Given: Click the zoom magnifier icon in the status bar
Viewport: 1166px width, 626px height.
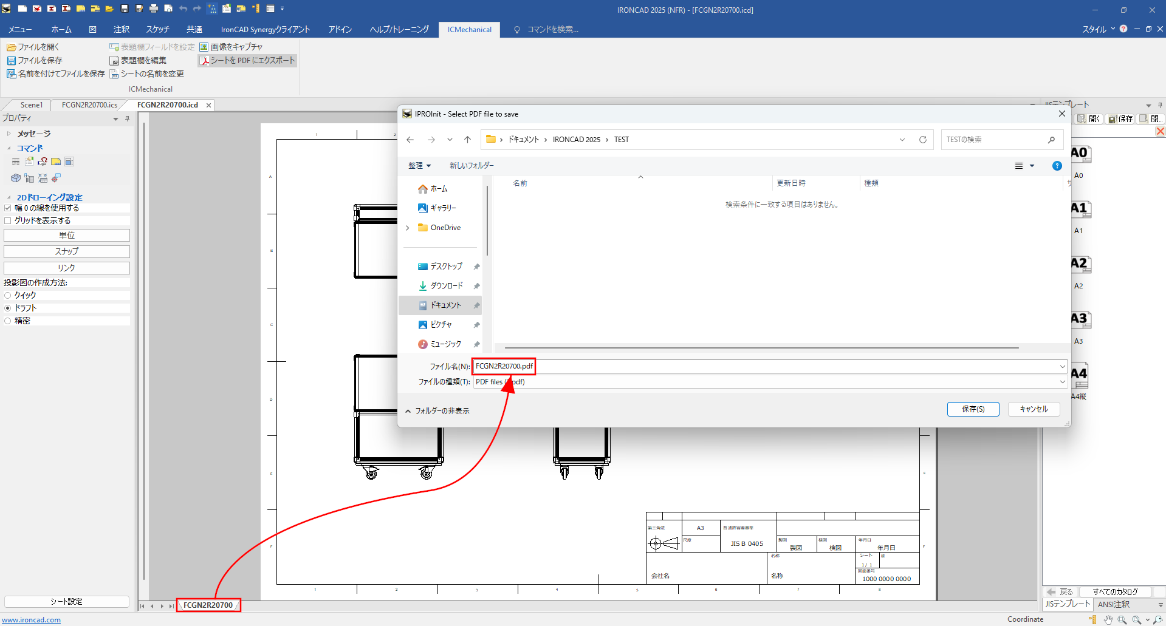Looking at the screenshot, I should (x=1122, y=619).
